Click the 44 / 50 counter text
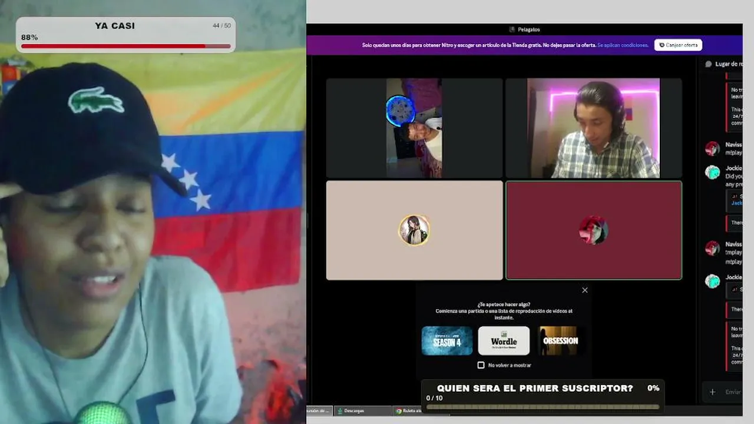The height and width of the screenshot is (424, 754). pyautogui.click(x=221, y=26)
